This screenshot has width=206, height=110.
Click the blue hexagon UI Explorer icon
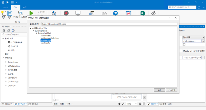pyautogui.click(x=115, y=13)
